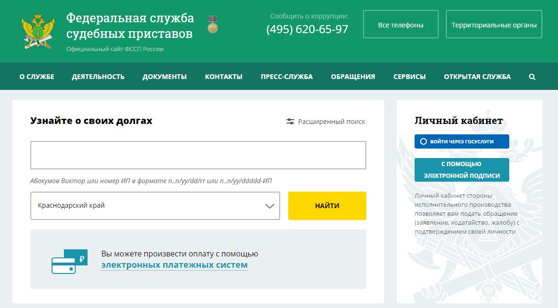Viewport: 558px width, 308px height.
Task: Click the Все телефоны button
Action: pyautogui.click(x=401, y=24)
